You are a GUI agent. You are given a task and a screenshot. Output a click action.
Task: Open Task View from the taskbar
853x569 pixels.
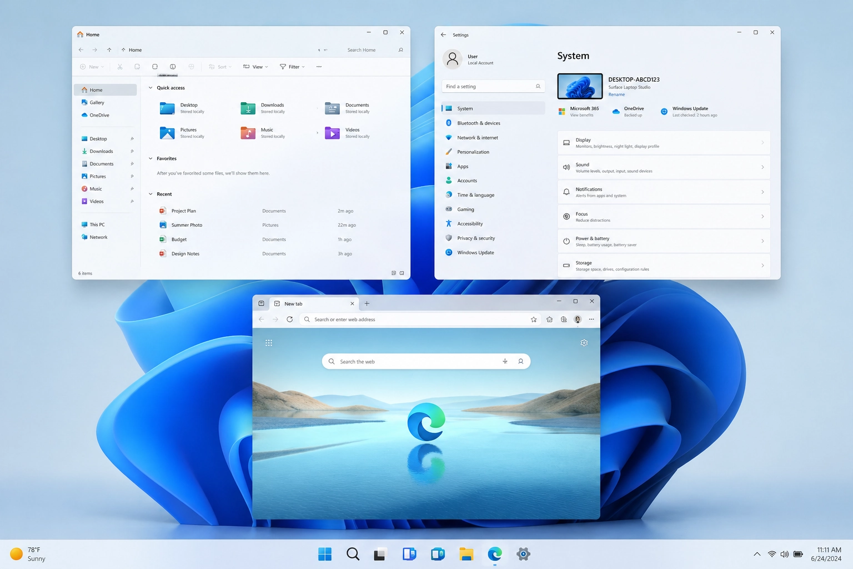coord(380,554)
